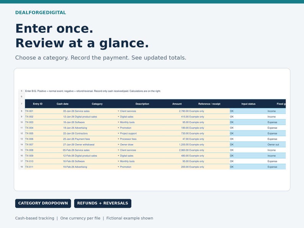
Task: Click entry ID cell TX-007
Action: coord(29,145)
